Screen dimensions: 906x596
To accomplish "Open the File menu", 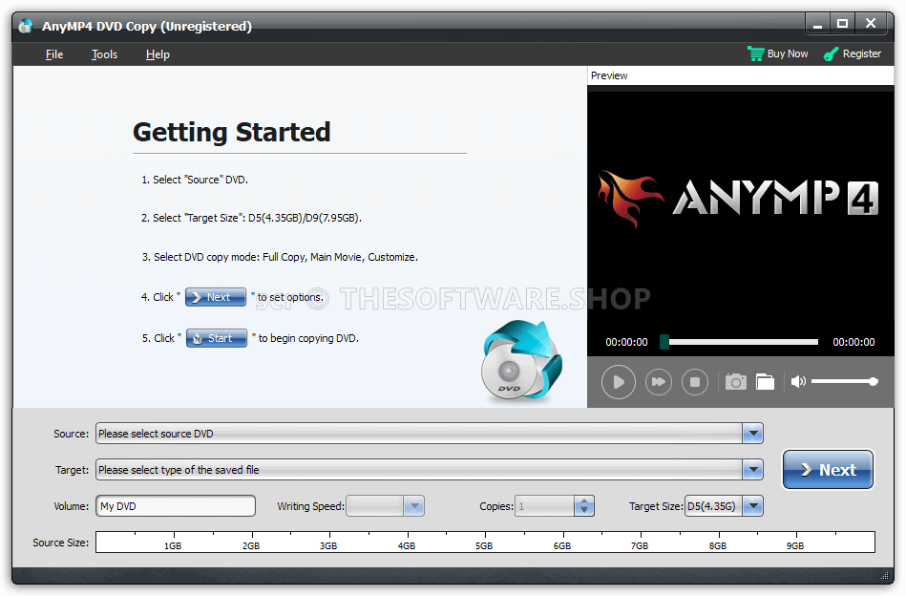I will (x=53, y=54).
